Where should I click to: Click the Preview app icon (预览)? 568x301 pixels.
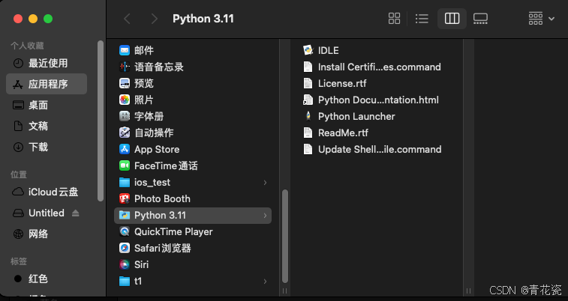[125, 83]
